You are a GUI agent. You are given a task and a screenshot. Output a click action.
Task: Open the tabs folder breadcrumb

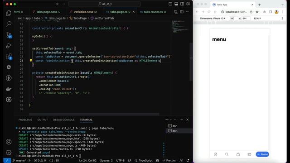point(37,18)
